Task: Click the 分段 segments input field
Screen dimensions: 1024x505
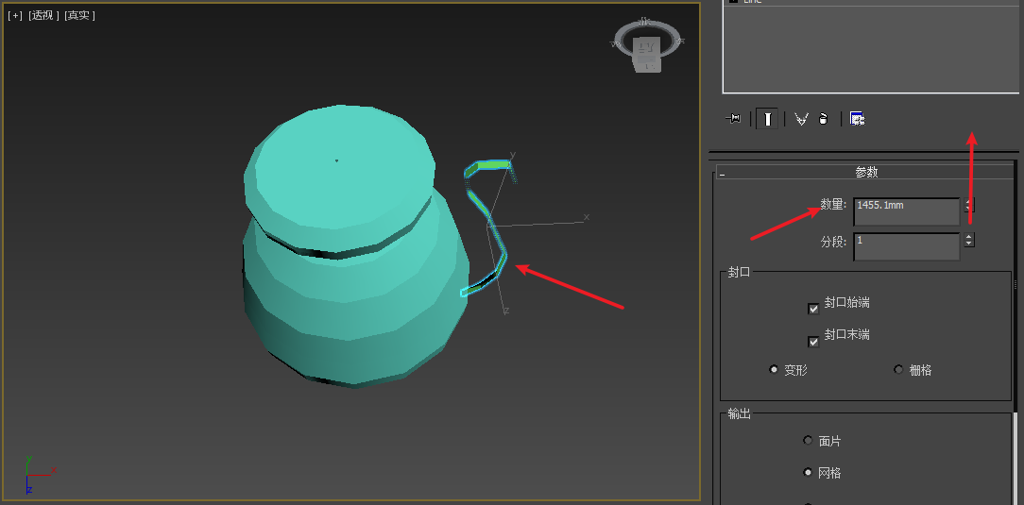Action: pyautogui.click(x=907, y=246)
